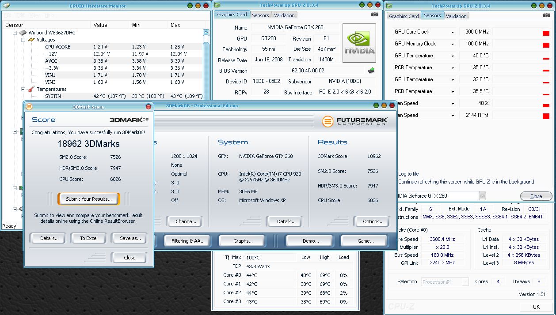Open the dropdown for PCB Temperature reading 35.5 °C
556x315 pixels.
coord(453,92)
